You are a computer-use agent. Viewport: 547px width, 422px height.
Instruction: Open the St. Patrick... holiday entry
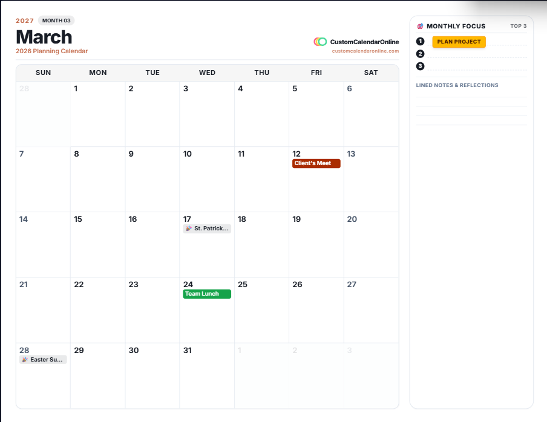(x=207, y=229)
